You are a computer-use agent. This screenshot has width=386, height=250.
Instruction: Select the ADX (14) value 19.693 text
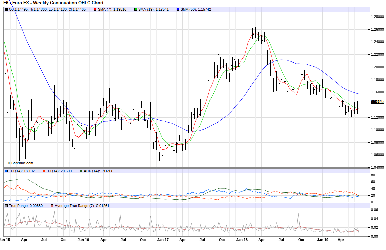[106, 171]
